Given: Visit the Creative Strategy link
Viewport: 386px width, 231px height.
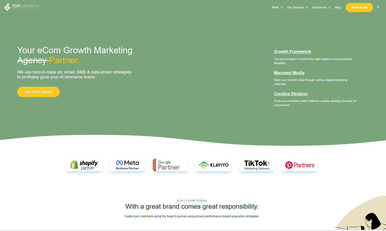Looking at the screenshot, I should tap(290, 94).
